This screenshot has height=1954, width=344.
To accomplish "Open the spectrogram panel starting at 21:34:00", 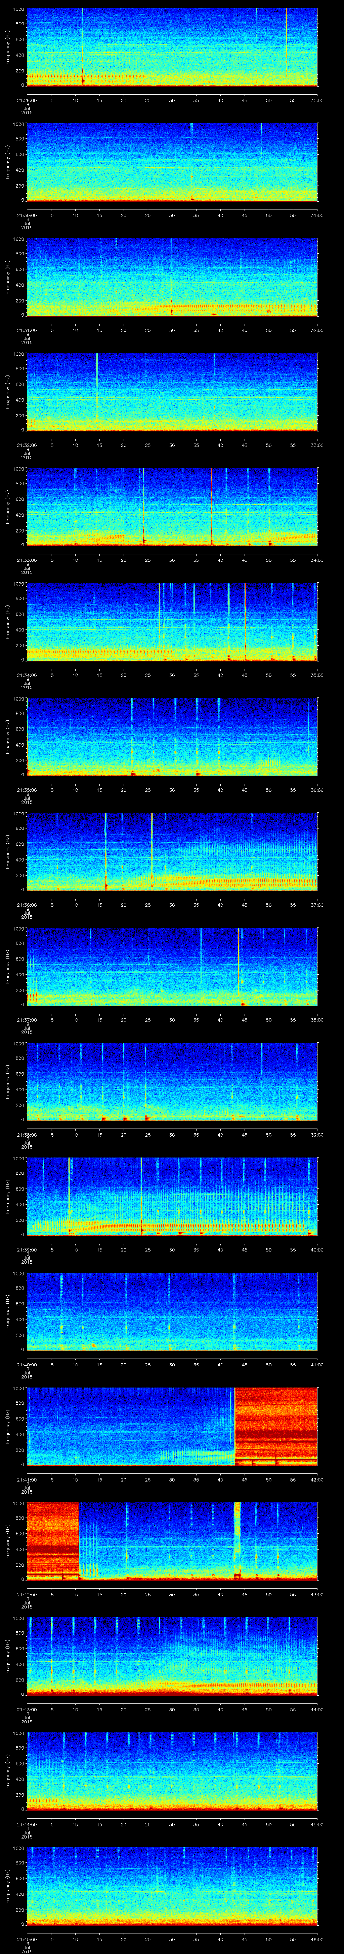I will 172,622.
